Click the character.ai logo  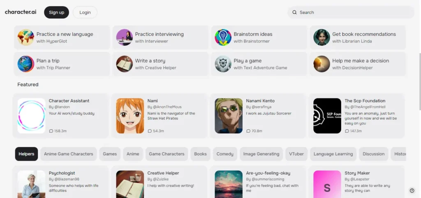[21, 12]
